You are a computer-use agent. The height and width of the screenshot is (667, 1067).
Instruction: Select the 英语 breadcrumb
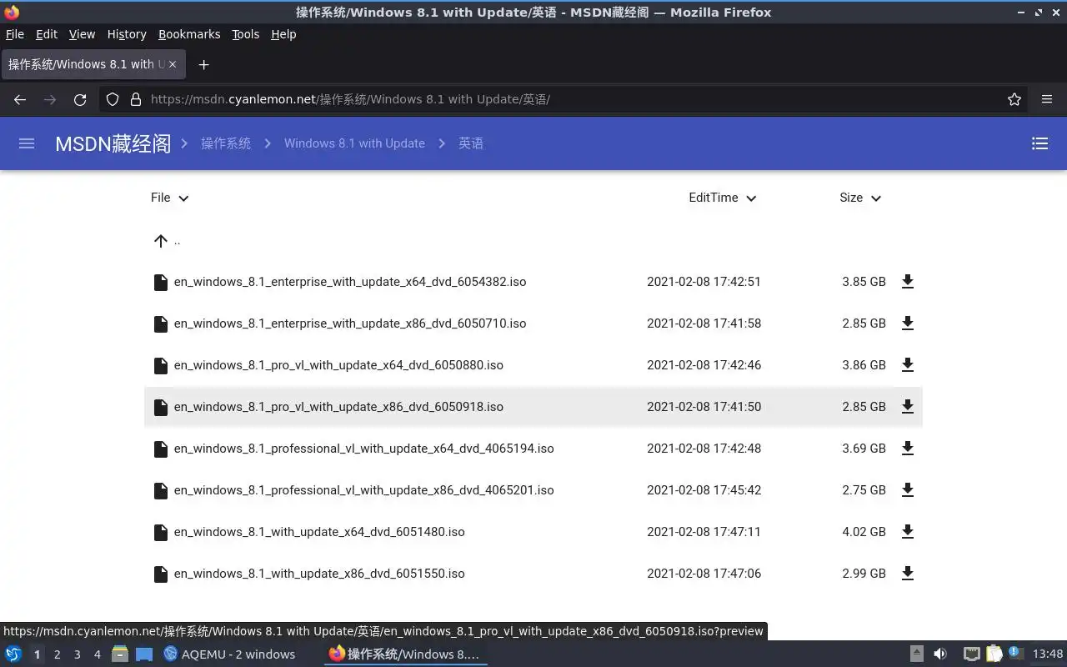471,143
